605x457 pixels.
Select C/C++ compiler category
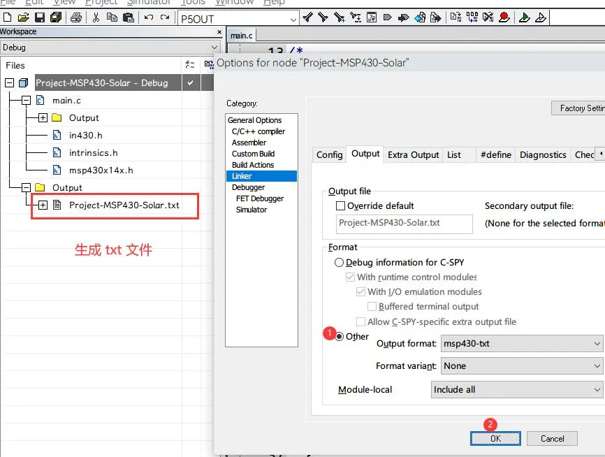[x=258, y=131]
